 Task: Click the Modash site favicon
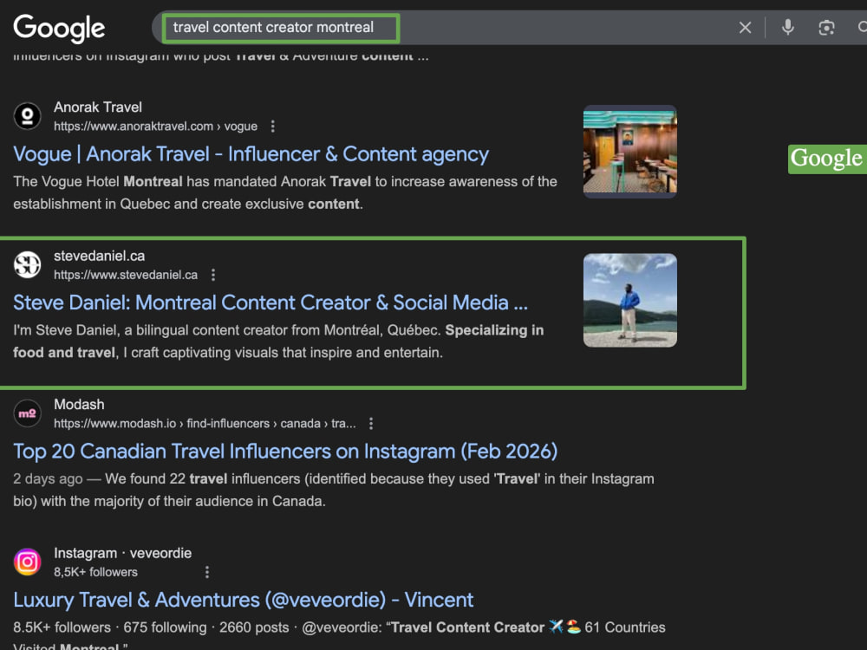27,413
